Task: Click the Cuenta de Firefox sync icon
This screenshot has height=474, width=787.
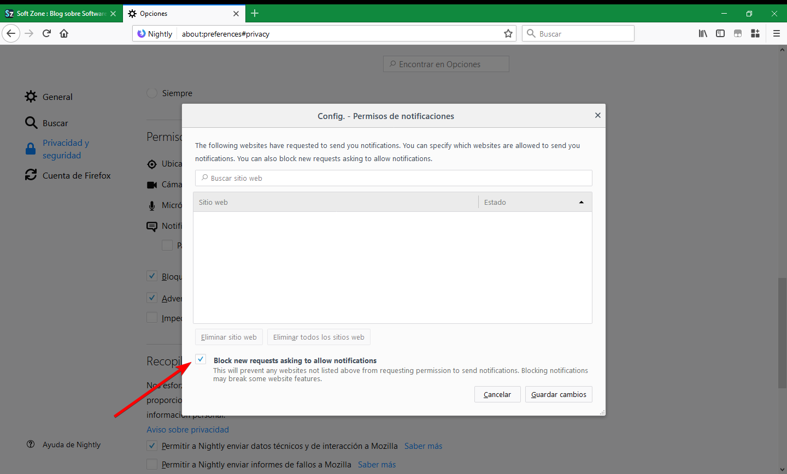Action: click(31, 175)
